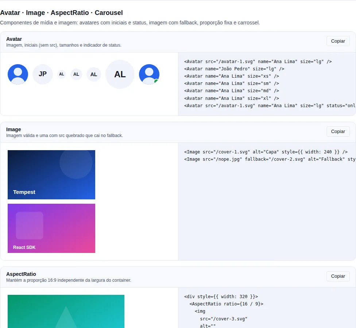Screen dimensions: 356x328
Task: Click the first blue user avatar image
Action: [x=18, y=74]
